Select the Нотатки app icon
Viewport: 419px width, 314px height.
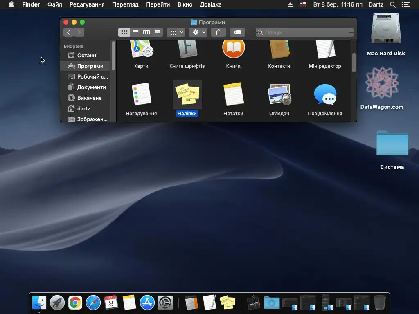pos(233,94)
